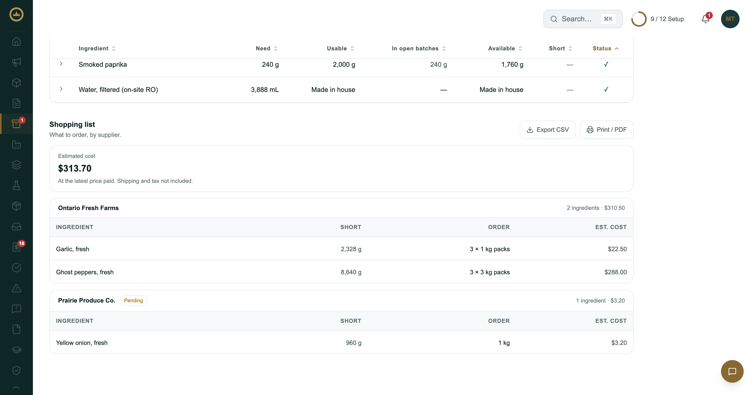756x395 pixels.
Task: Open the graduation cap sidebar icon
Action: click(16, 350)
